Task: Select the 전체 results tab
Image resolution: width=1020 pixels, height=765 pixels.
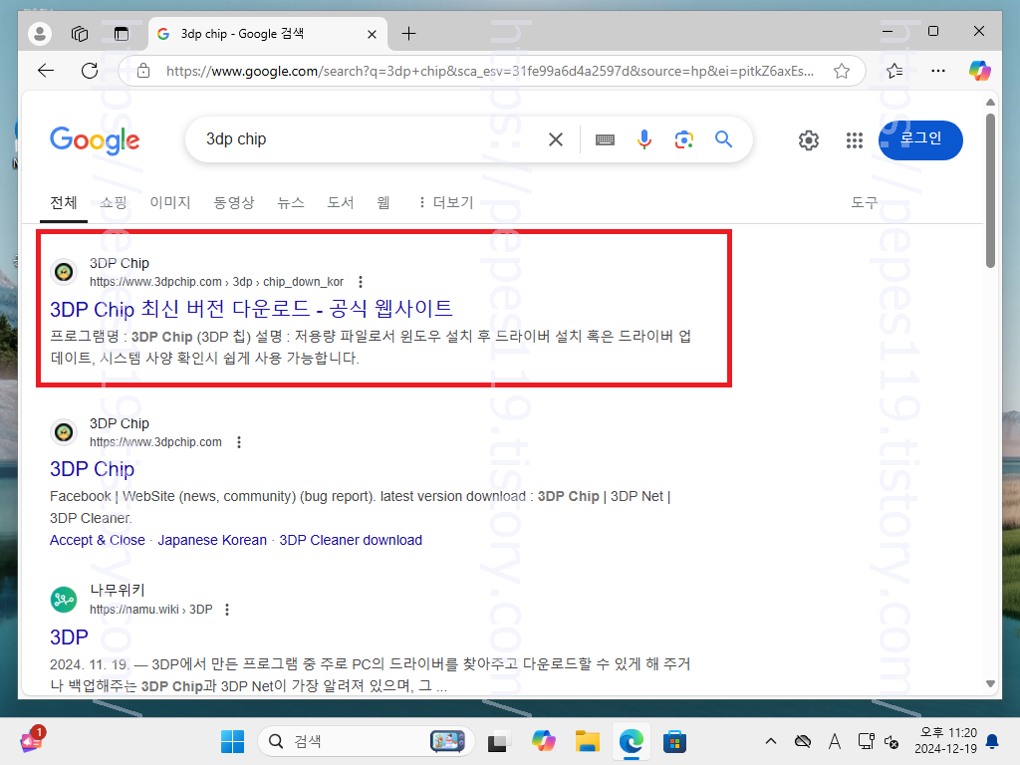Action: click(x=64, y=202)
